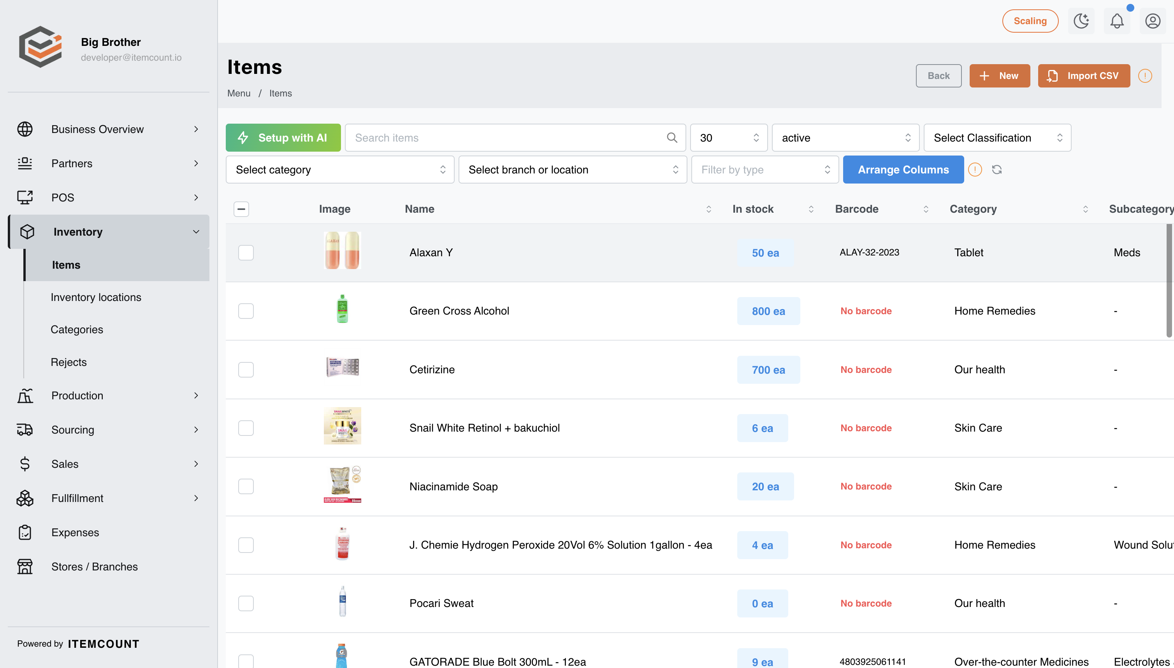Open Categories submenu item
Image resolution: width=1174 pixels, height=668 pixels.
pos(77,329)
